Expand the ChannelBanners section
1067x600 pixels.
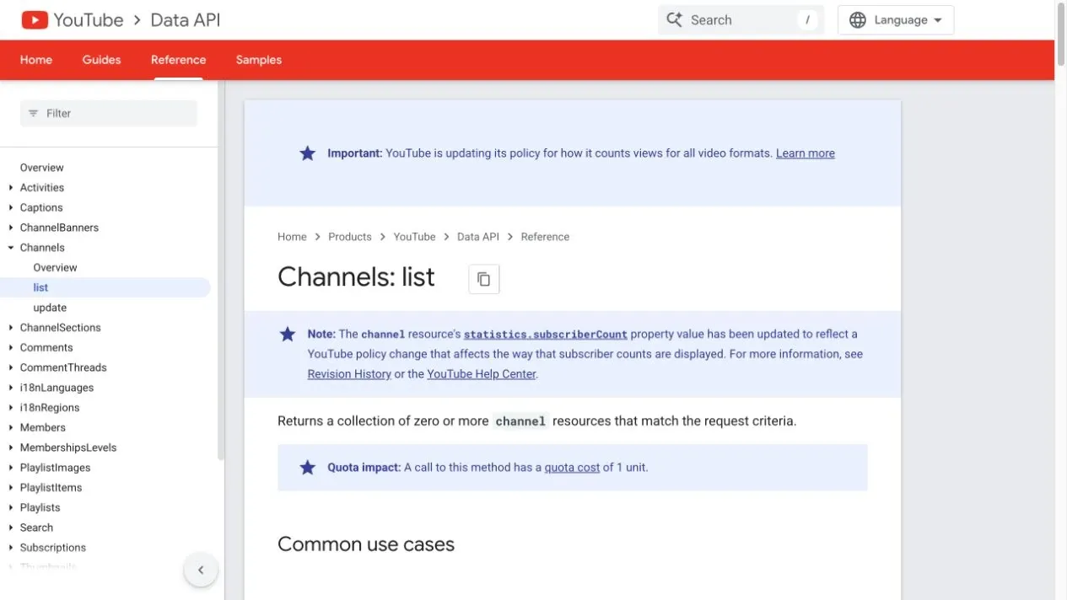coord(11,228)
